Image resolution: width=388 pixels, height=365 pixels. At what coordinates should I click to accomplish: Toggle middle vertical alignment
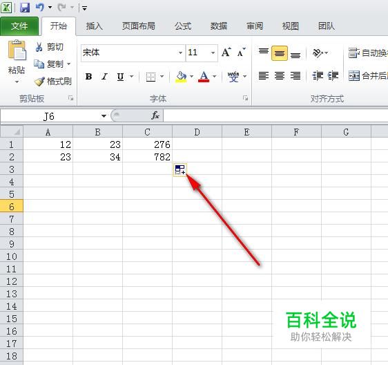280,53
